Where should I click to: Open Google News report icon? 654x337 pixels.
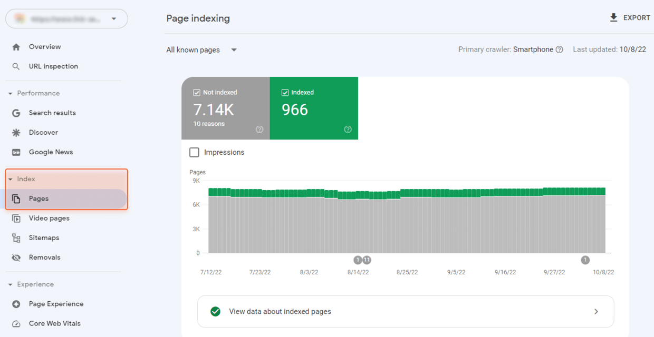(x=17, y=152)
